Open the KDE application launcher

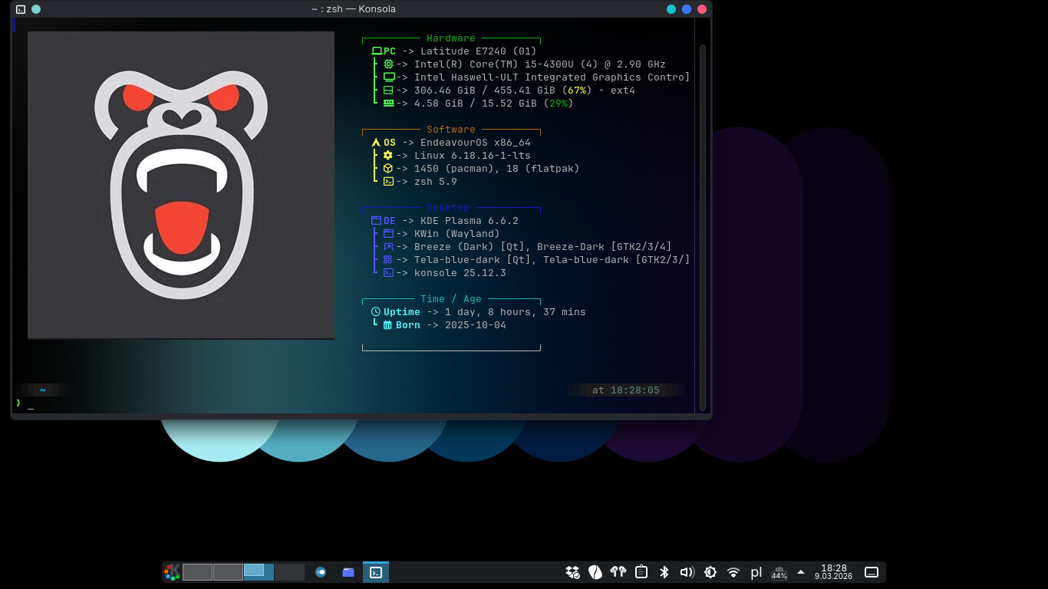(x=172, y=572)
